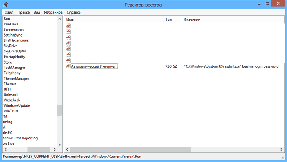Click the values pane horizontal scrollbar thumb
The width and height of the screenshot is (287, 162).
[x=130, y=149]
